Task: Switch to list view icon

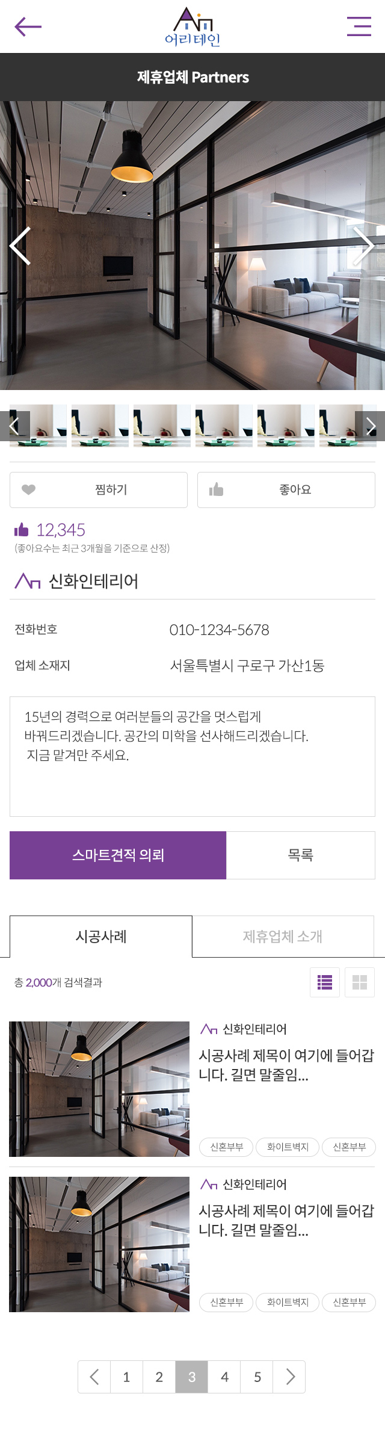Action: (x=325, y=982)
